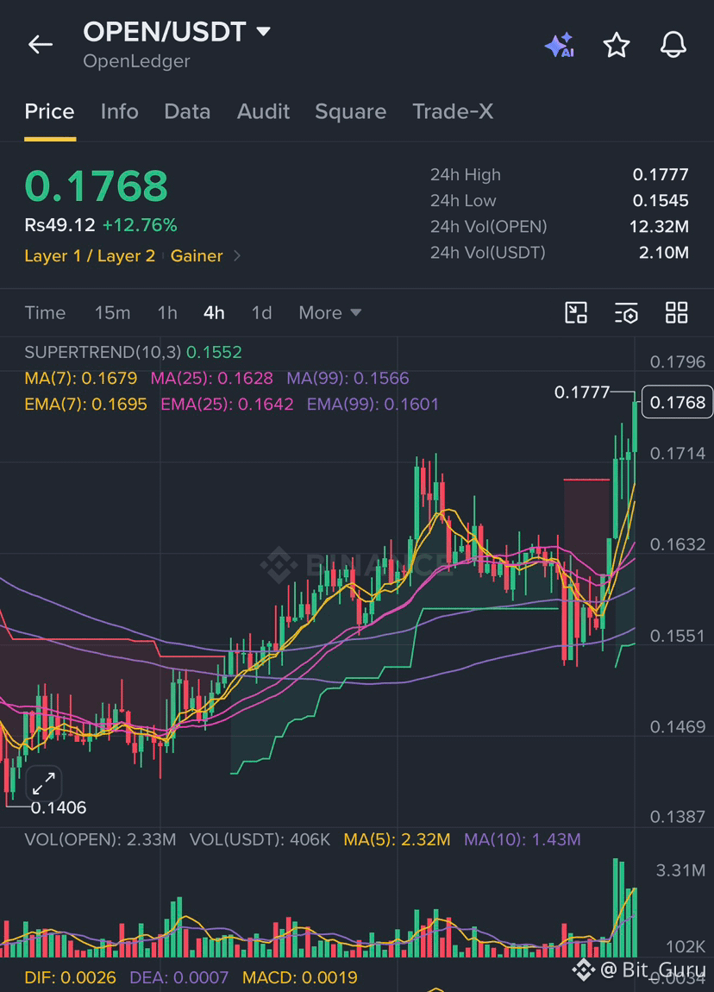This screenshot has width=714, height=992.
Task: Add OPEN/USDT to favorites with the star
Action: pos(616,45)
